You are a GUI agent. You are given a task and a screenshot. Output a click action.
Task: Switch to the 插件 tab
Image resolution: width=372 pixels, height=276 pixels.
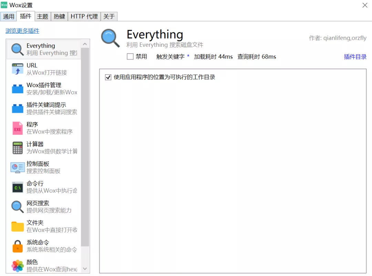(25, 16)
